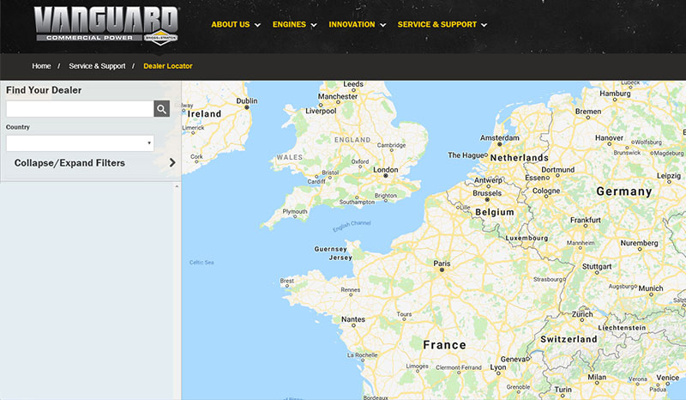Click the Hamburg label on map
The image size is (686, 400).
click(x=615, y=94)
